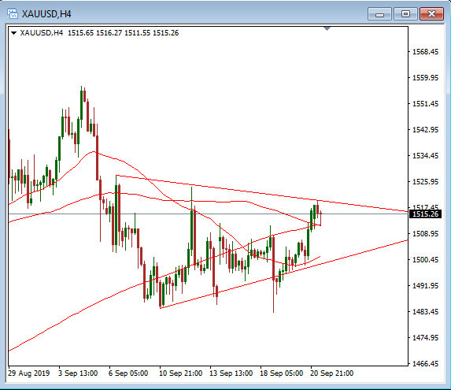
Task: Click the 10 Sep 21:00 time label
Action: pos(180,373)
